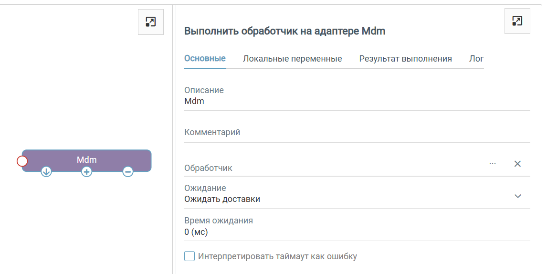Show the Лог tab
Screen dimensions: 547x274
[x=476, y=59]
